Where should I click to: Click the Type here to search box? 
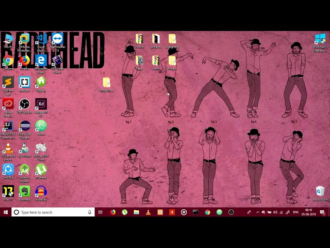[x=53, y=212]
